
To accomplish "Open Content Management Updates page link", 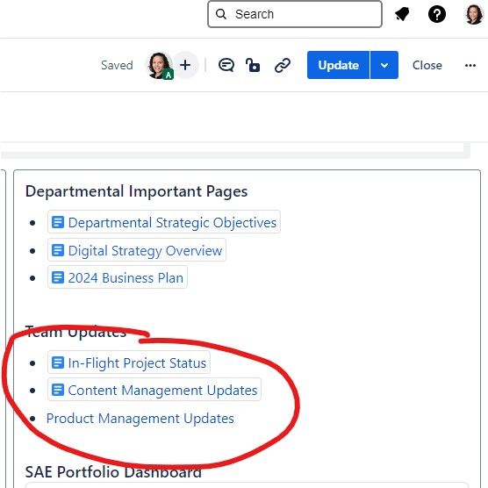I will [154, 390].
